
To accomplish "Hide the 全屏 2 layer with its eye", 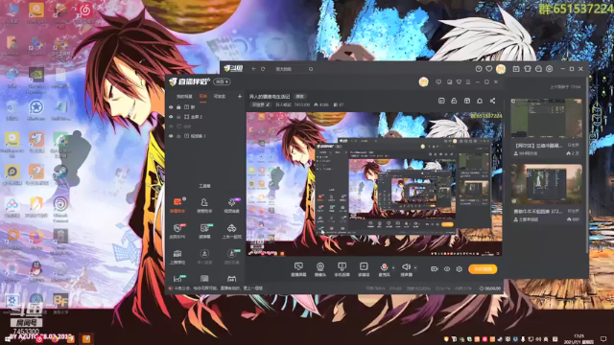I will point(171,117).
